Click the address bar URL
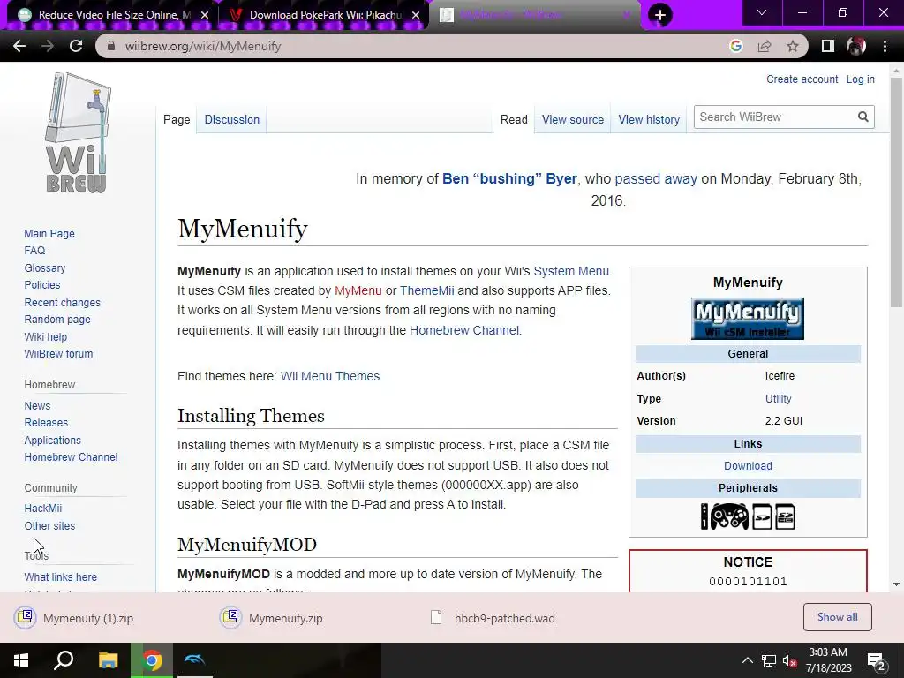The width and height of the screenshot is (904, 678). pos(203,46)
